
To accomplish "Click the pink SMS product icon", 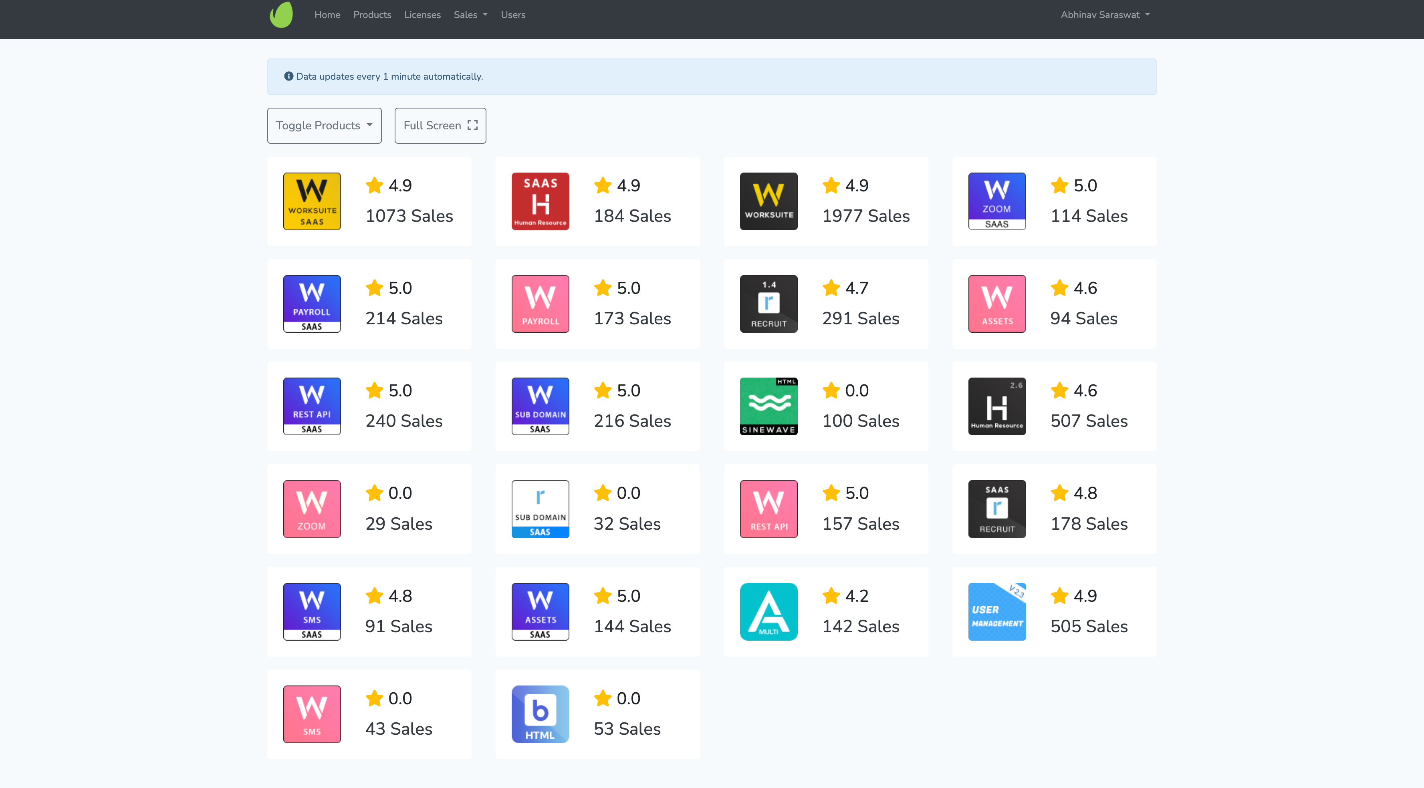I will [312, 714].
